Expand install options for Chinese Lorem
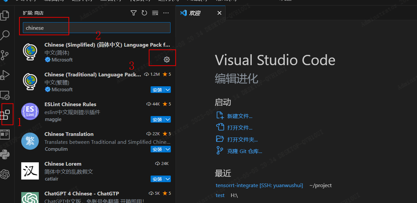The width and height of the screenshot is (417, 203). coord(168,179)
